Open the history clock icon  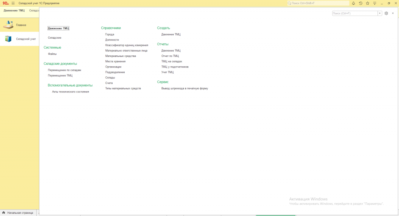360,3
